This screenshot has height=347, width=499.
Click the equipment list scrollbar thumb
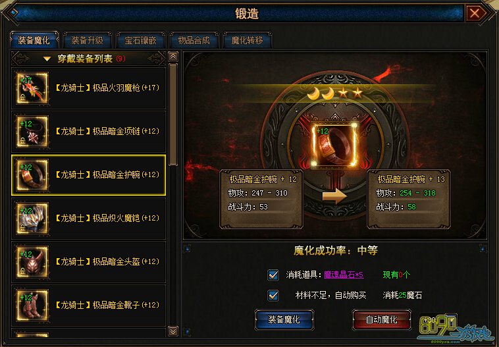(172, 115)
